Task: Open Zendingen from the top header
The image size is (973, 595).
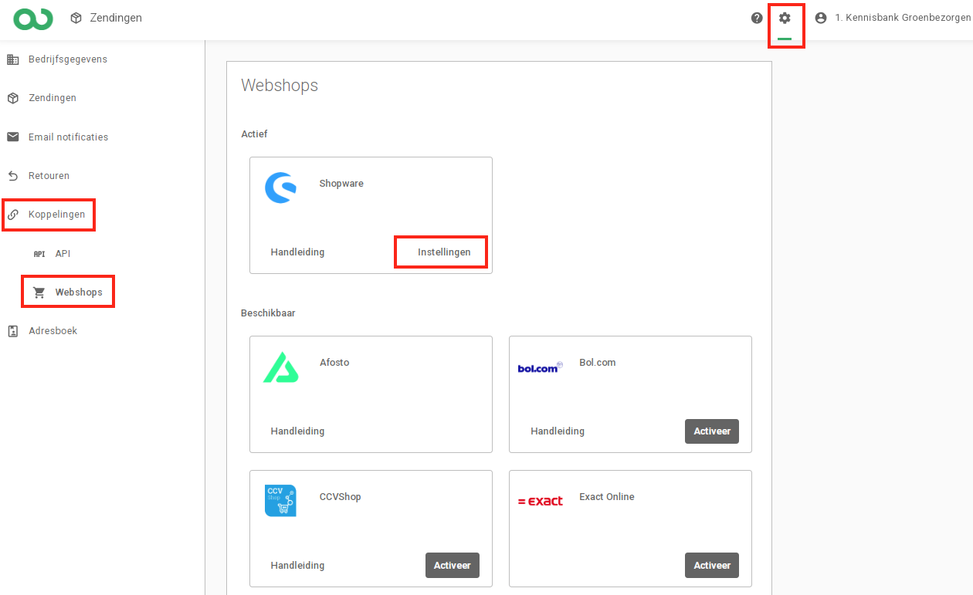Action: pos(107,18)
